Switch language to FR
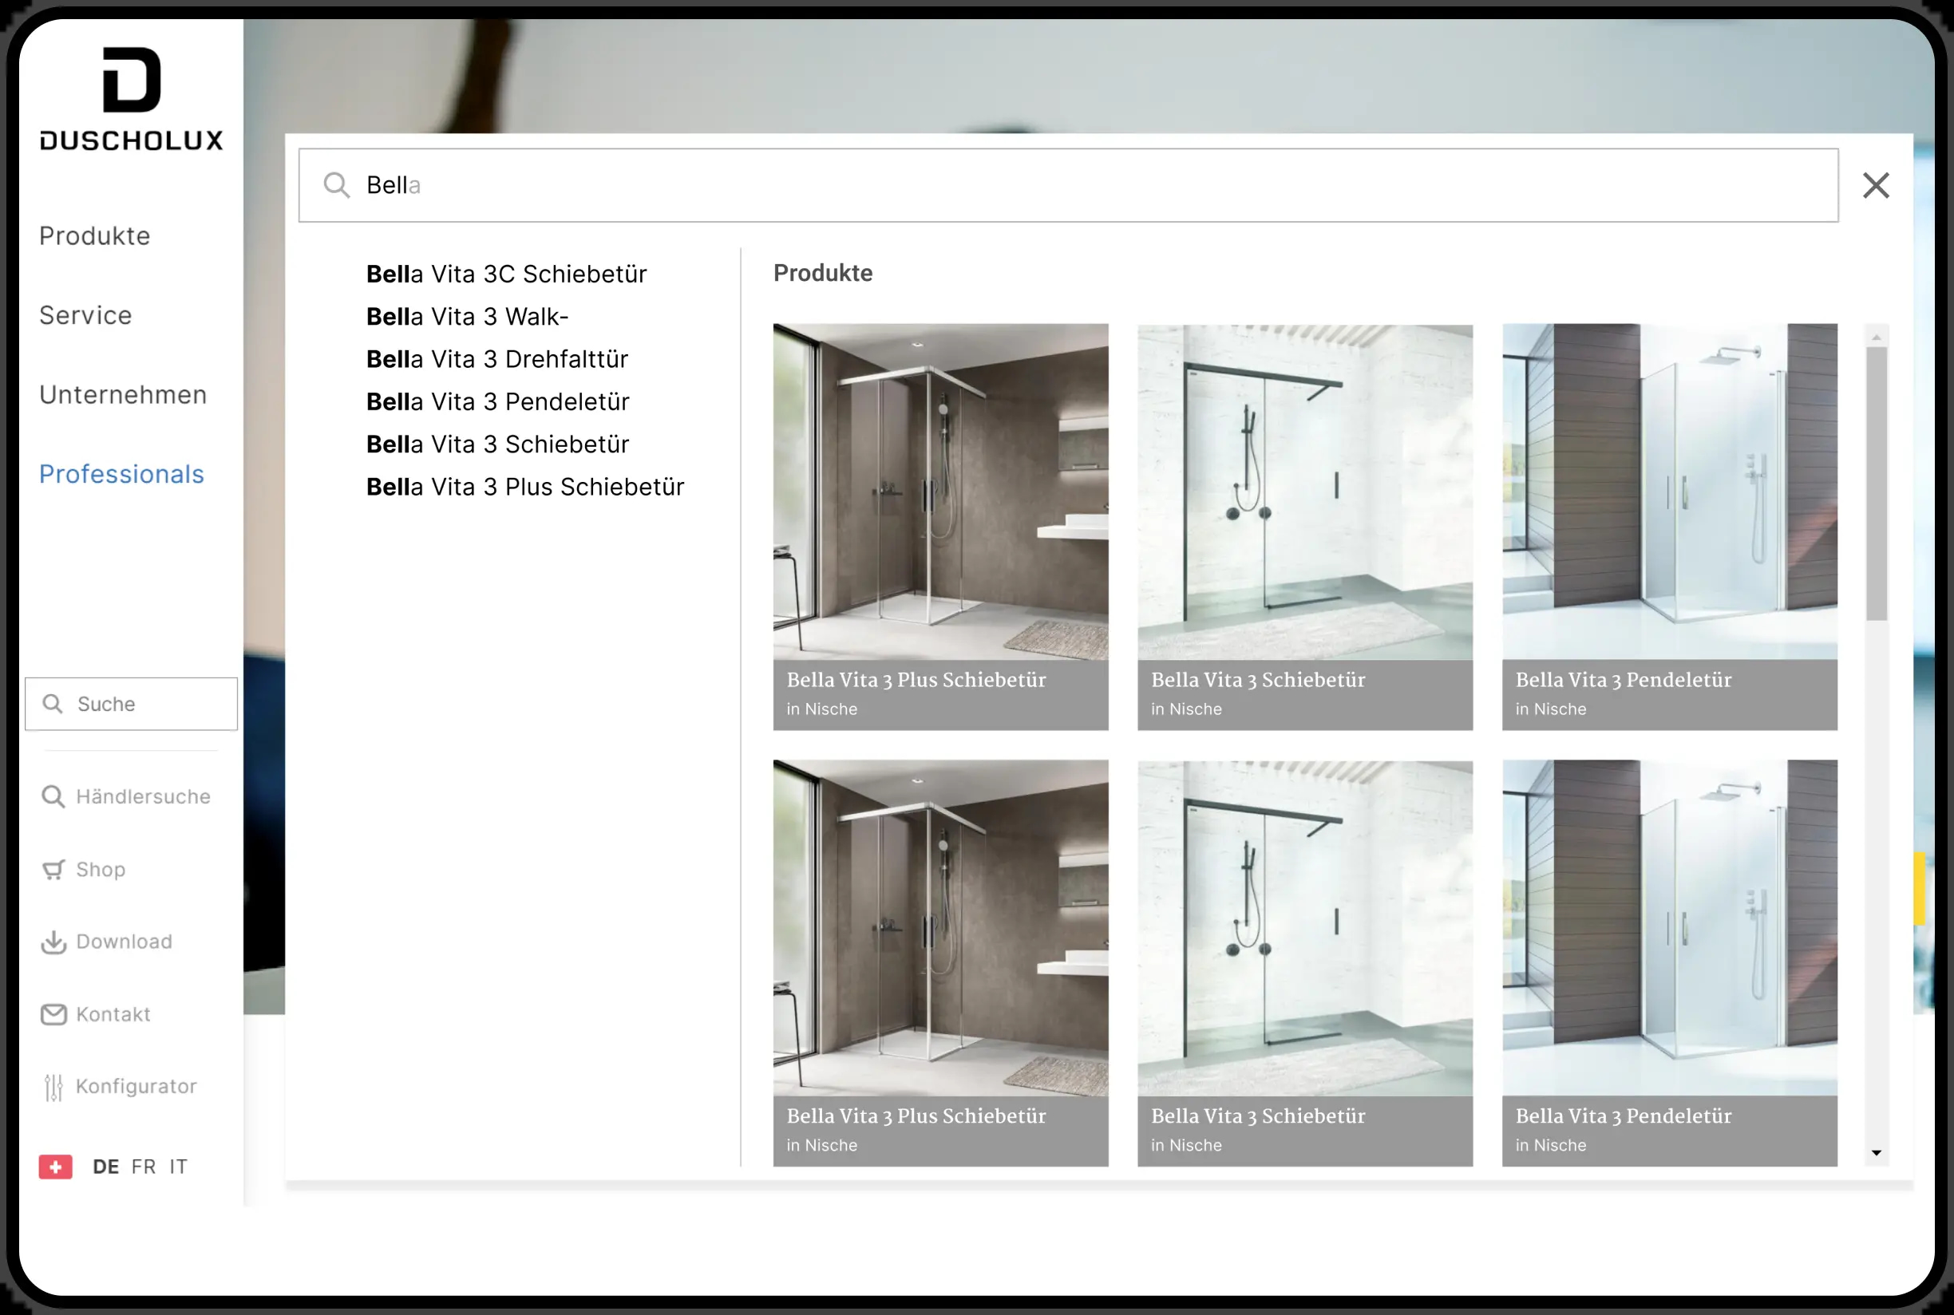1954x1315 pixels. [x=144, y=1167]
